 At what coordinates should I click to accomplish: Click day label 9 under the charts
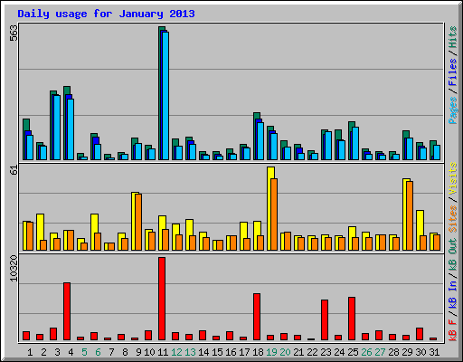point(138,352)
